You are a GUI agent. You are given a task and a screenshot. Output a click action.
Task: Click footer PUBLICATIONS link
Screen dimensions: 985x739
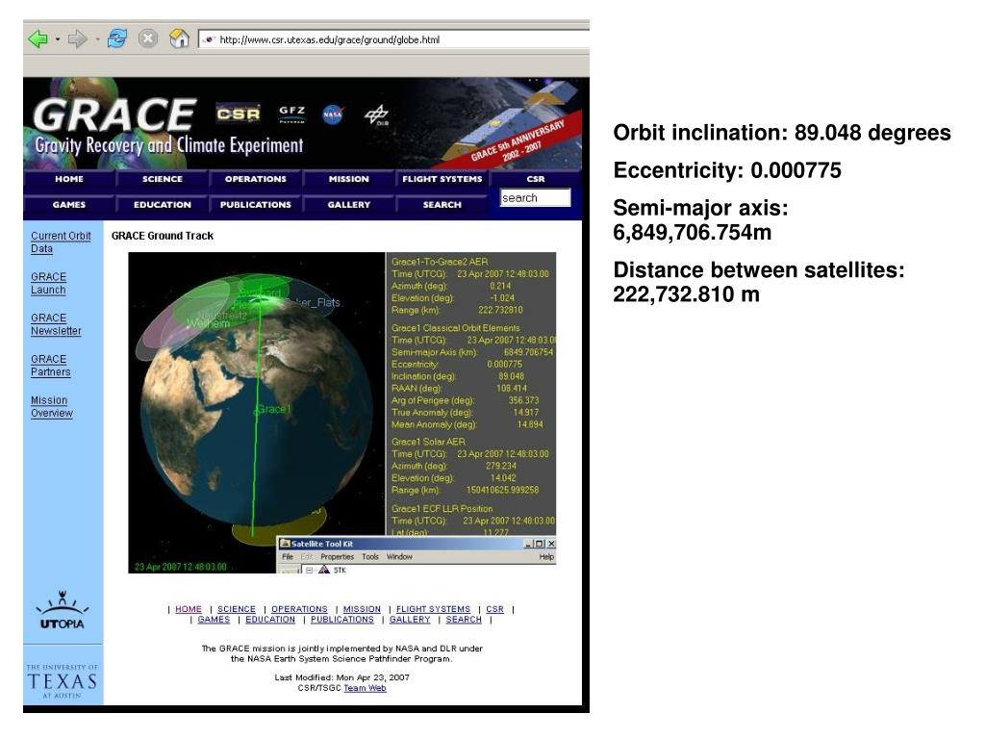[341, 619]
